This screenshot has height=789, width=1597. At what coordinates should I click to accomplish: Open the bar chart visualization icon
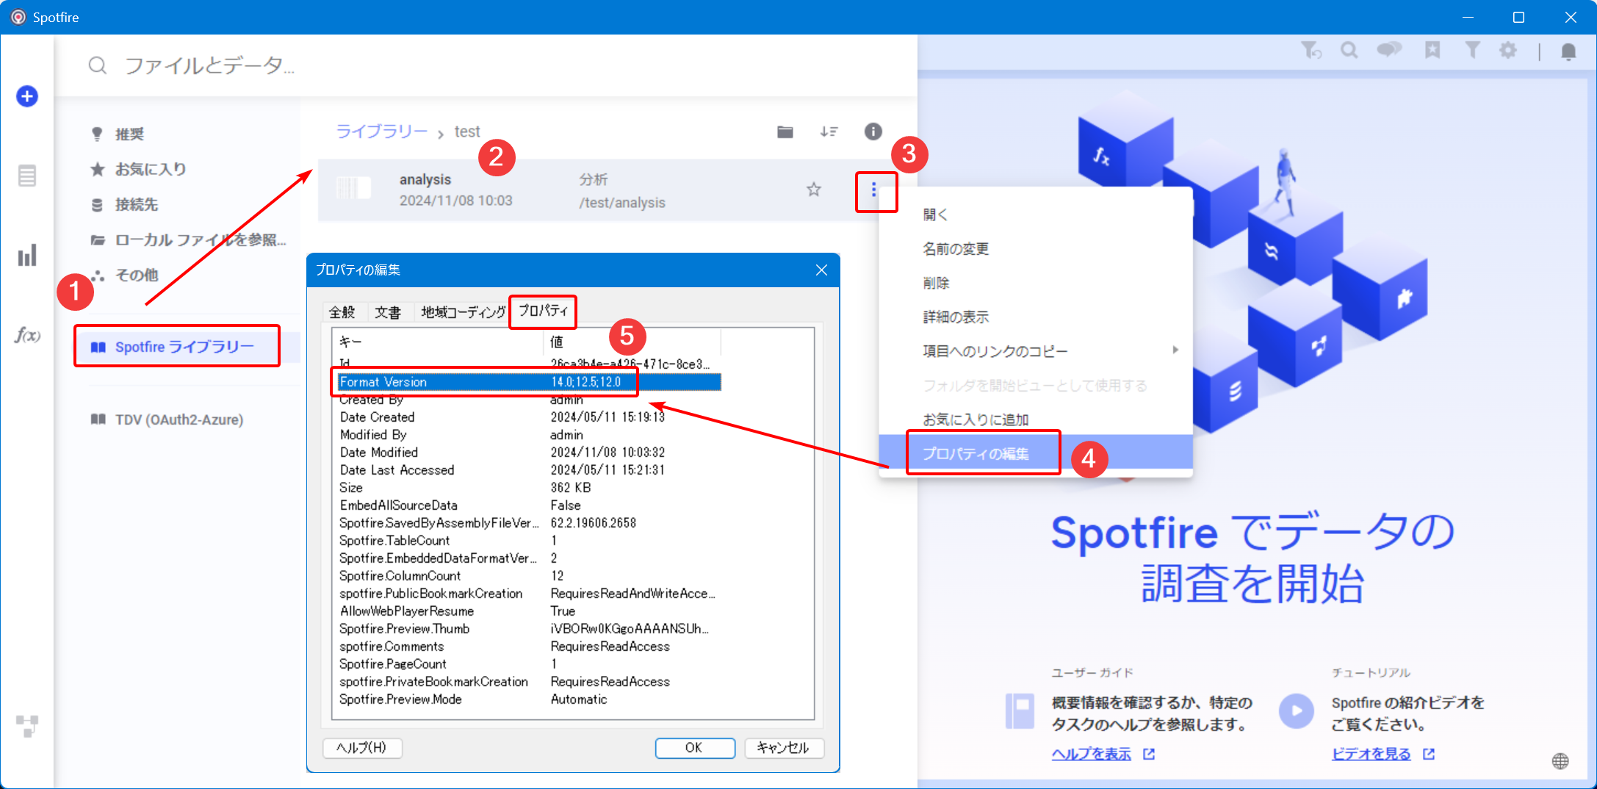click(x=27, y=256)
